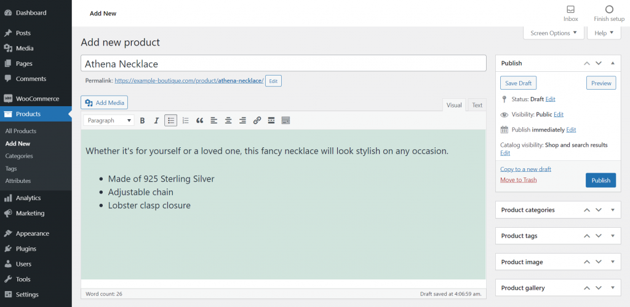Image resolution: width=630 pixels, height=307 pixels.
Task: Open the Help dropdown tab
Action: click(x=604, y=33)
